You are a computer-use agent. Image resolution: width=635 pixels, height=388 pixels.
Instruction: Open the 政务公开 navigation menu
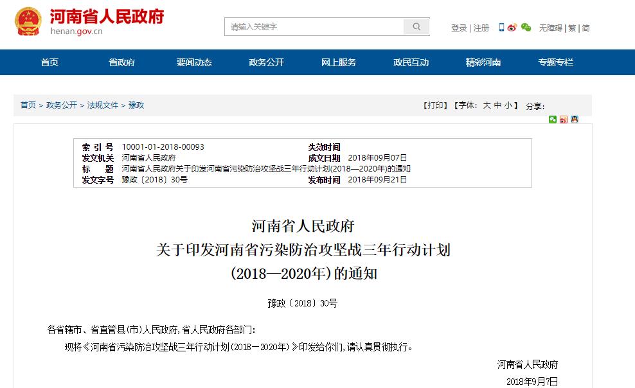266,62
